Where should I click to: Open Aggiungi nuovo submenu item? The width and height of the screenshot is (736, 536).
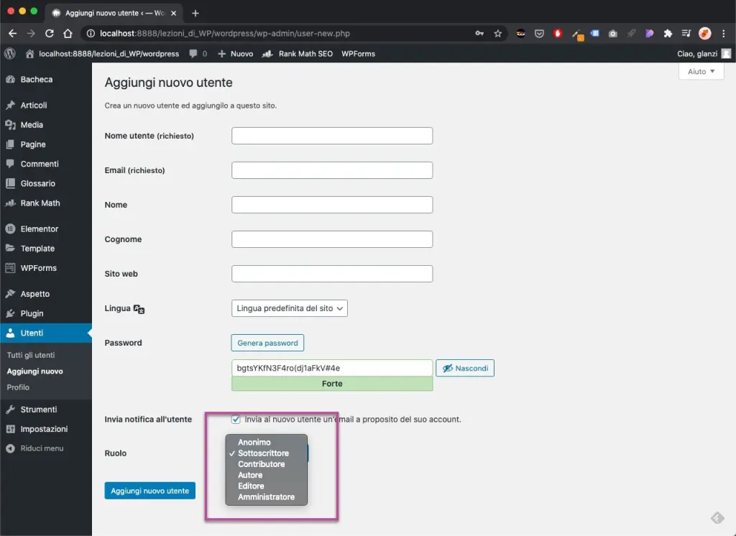click(x=34, y=371)
